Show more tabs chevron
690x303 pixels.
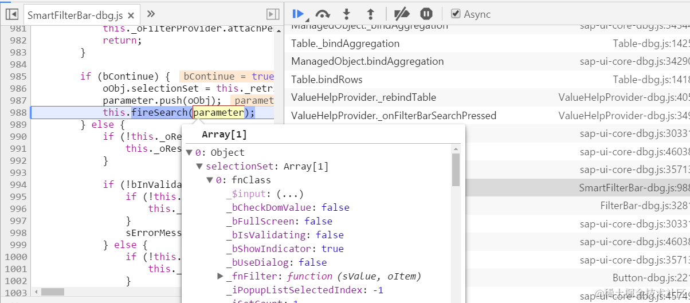coord(151,14)
